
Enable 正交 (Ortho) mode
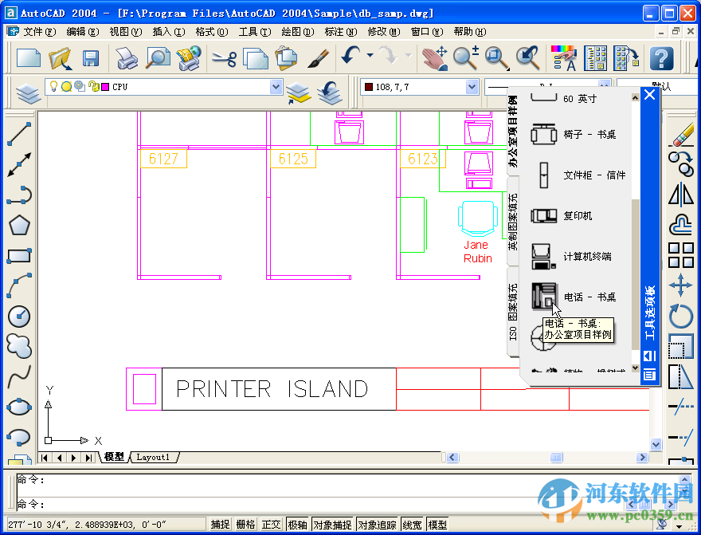(x=273, y=524)
